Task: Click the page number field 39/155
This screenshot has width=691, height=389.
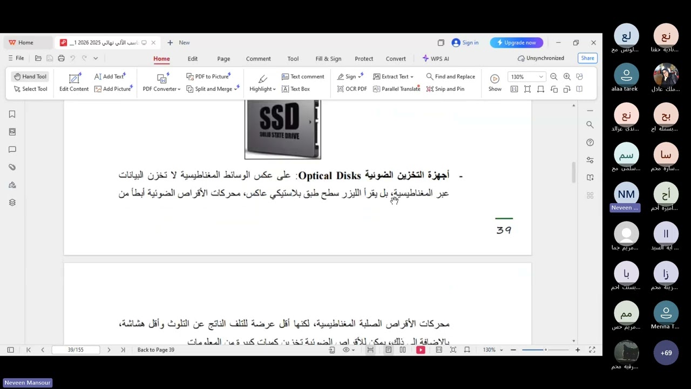Action: (76, 350)
